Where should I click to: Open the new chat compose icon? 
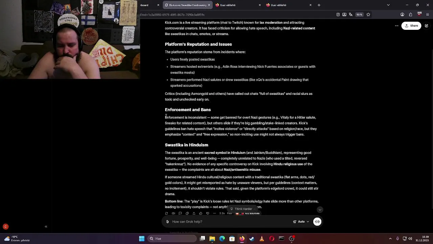pyautogui.click(x=427, y=26)
